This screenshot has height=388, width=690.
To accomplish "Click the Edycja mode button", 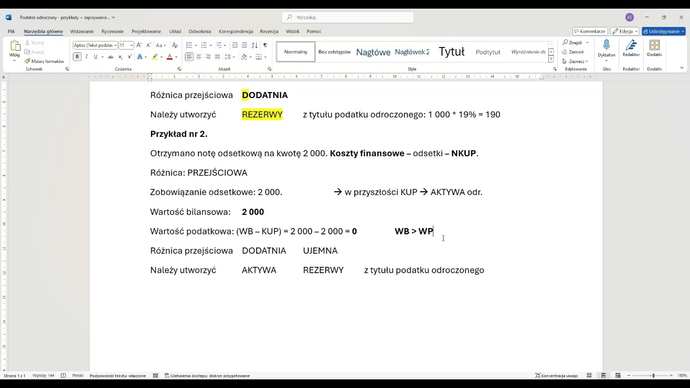I will (625, 31).
